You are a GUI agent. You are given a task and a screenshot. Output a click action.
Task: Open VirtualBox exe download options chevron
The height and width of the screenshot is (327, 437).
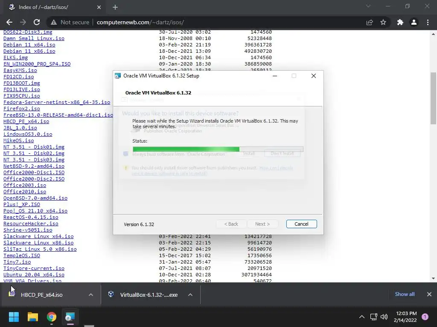[190, 295]
